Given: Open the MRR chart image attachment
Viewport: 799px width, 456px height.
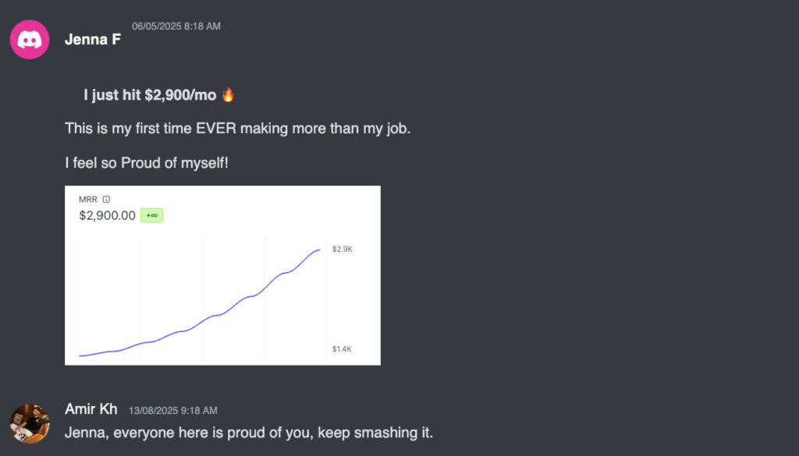Looking at the screenshot, I should coord(222,296).
